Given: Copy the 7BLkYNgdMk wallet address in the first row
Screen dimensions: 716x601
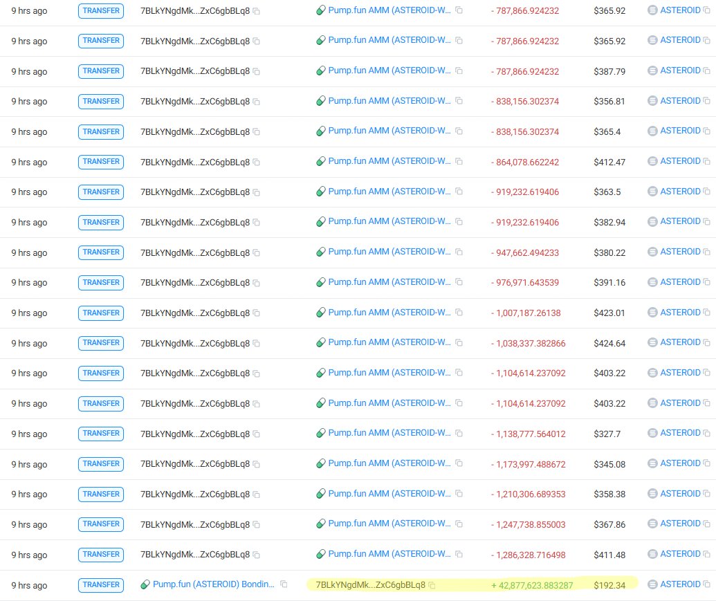Looking at the screenshot, I should tap(257, 10).
